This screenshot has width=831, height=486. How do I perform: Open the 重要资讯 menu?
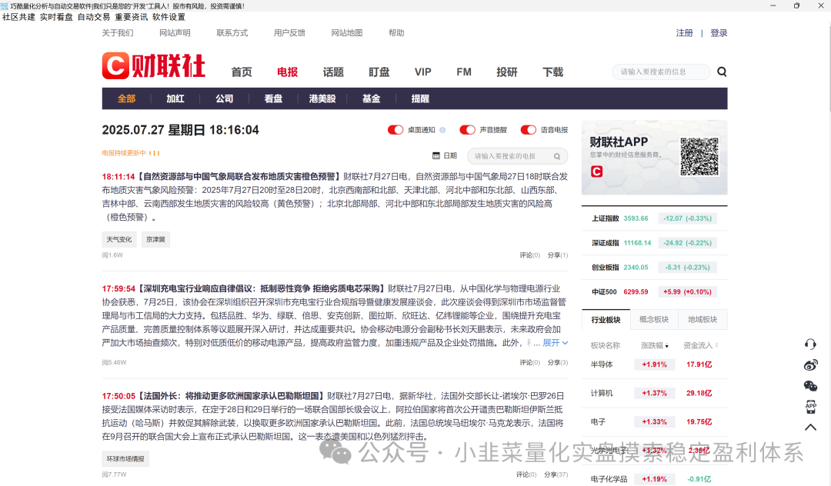(x=132, y=17)
